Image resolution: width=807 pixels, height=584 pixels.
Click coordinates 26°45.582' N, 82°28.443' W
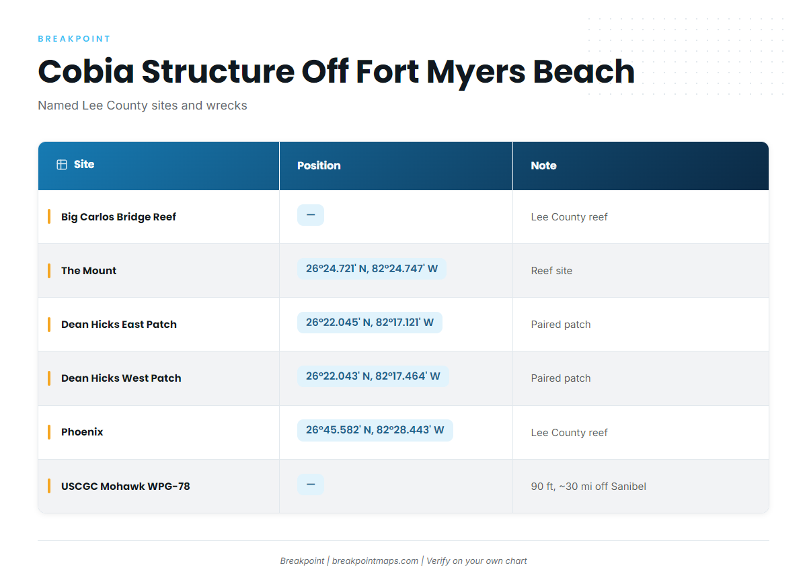click(x=375, y=430)
